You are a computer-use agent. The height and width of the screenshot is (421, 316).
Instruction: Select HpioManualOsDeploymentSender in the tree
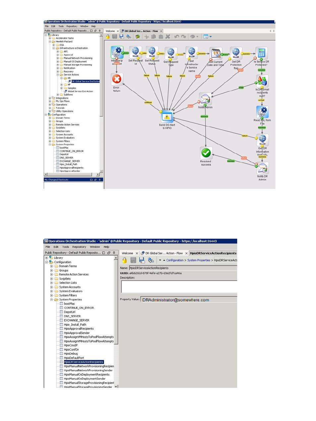[x=85, y=379]
